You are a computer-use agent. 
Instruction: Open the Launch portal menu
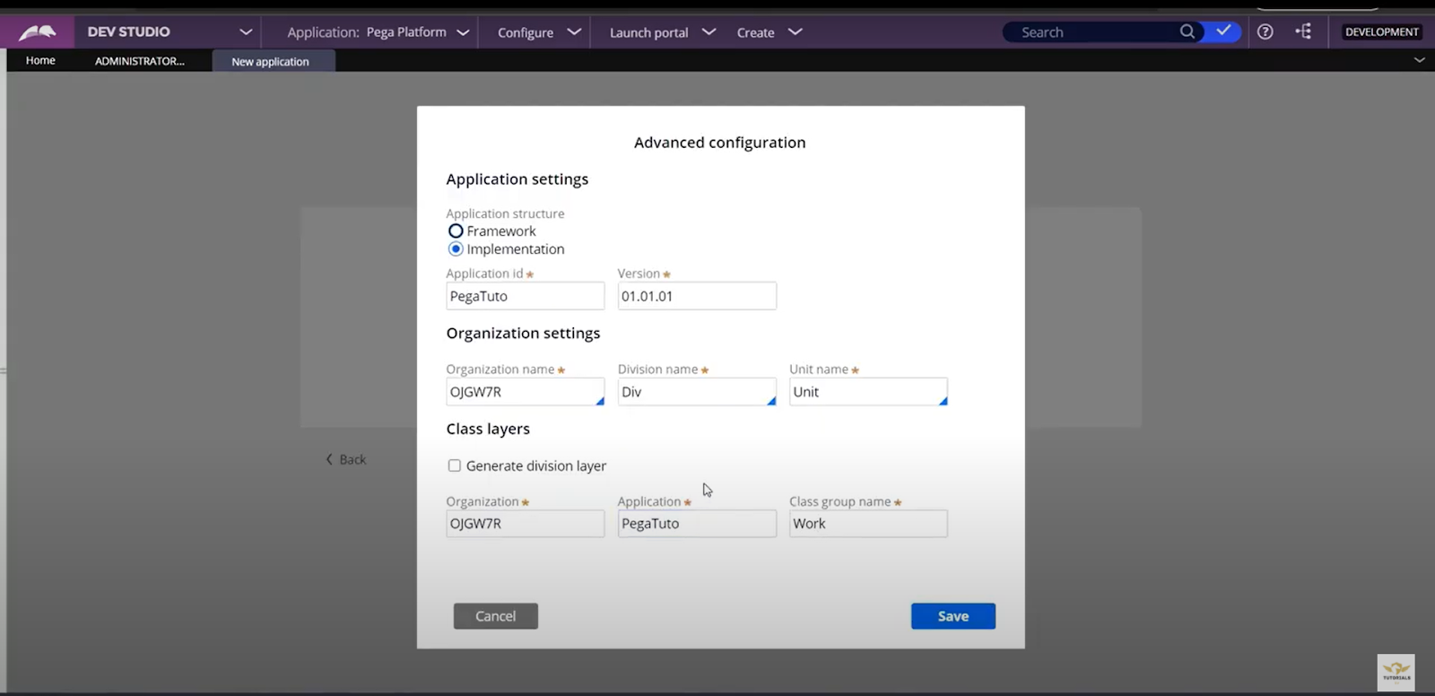pyautogui.click(x=662, y=32)
